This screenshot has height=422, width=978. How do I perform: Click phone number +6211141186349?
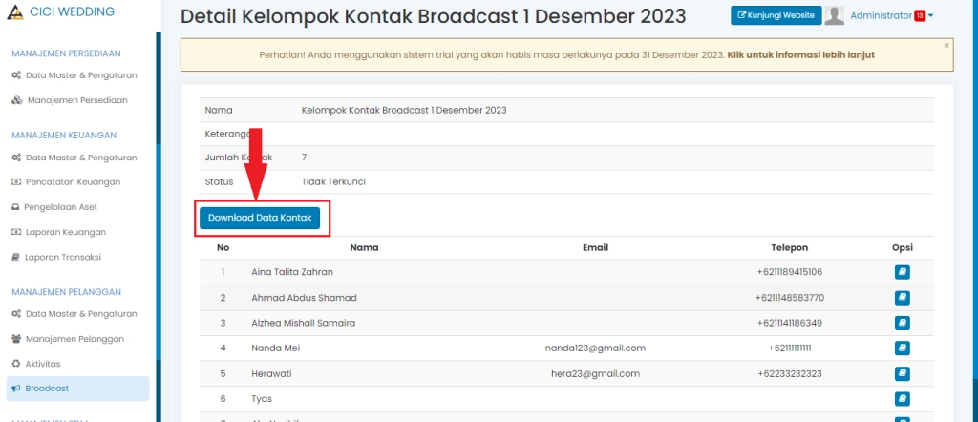tap(790, 323)
